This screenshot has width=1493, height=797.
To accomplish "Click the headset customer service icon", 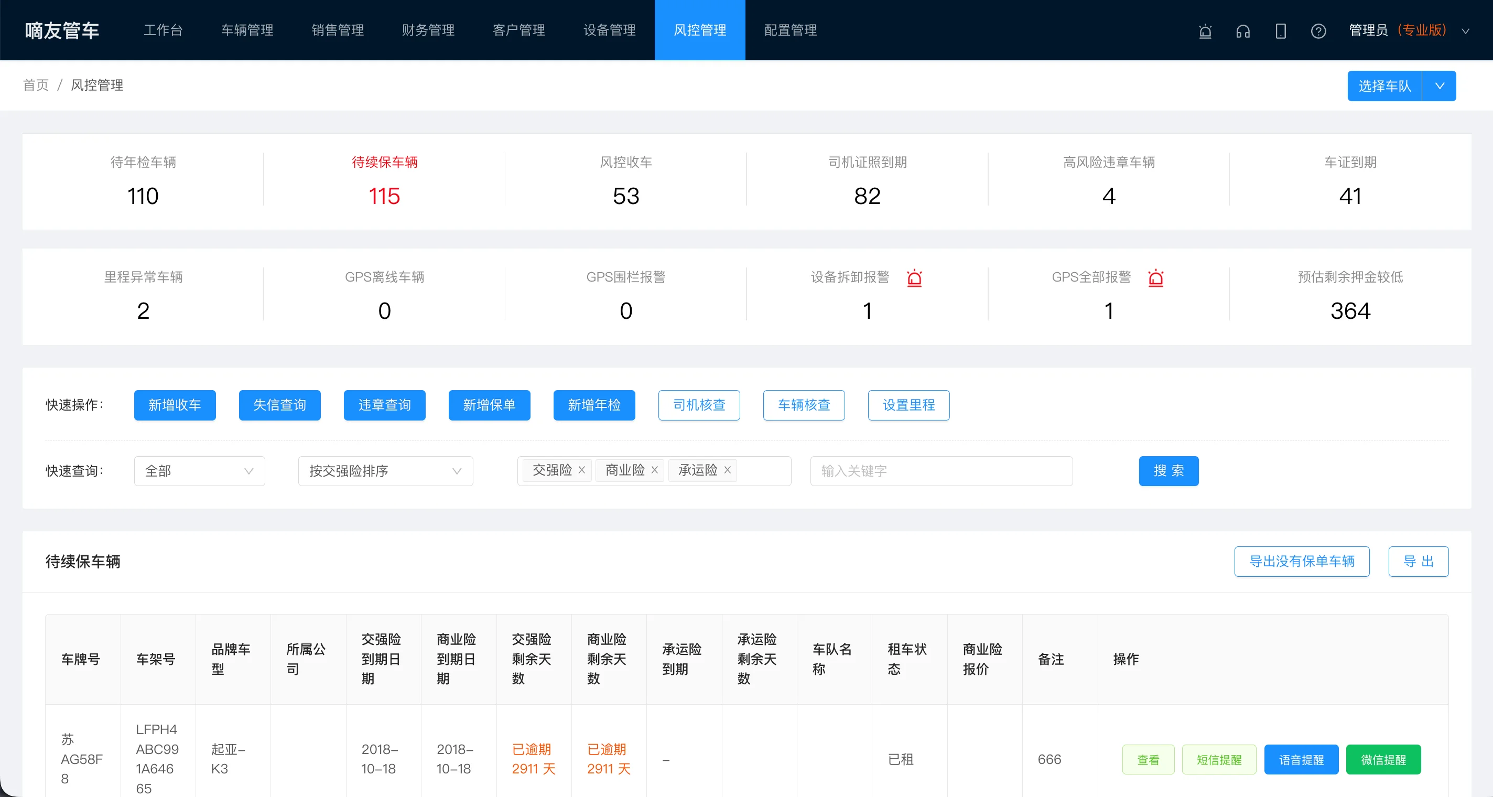I will pyautogui.click(x=1242, y=31).
